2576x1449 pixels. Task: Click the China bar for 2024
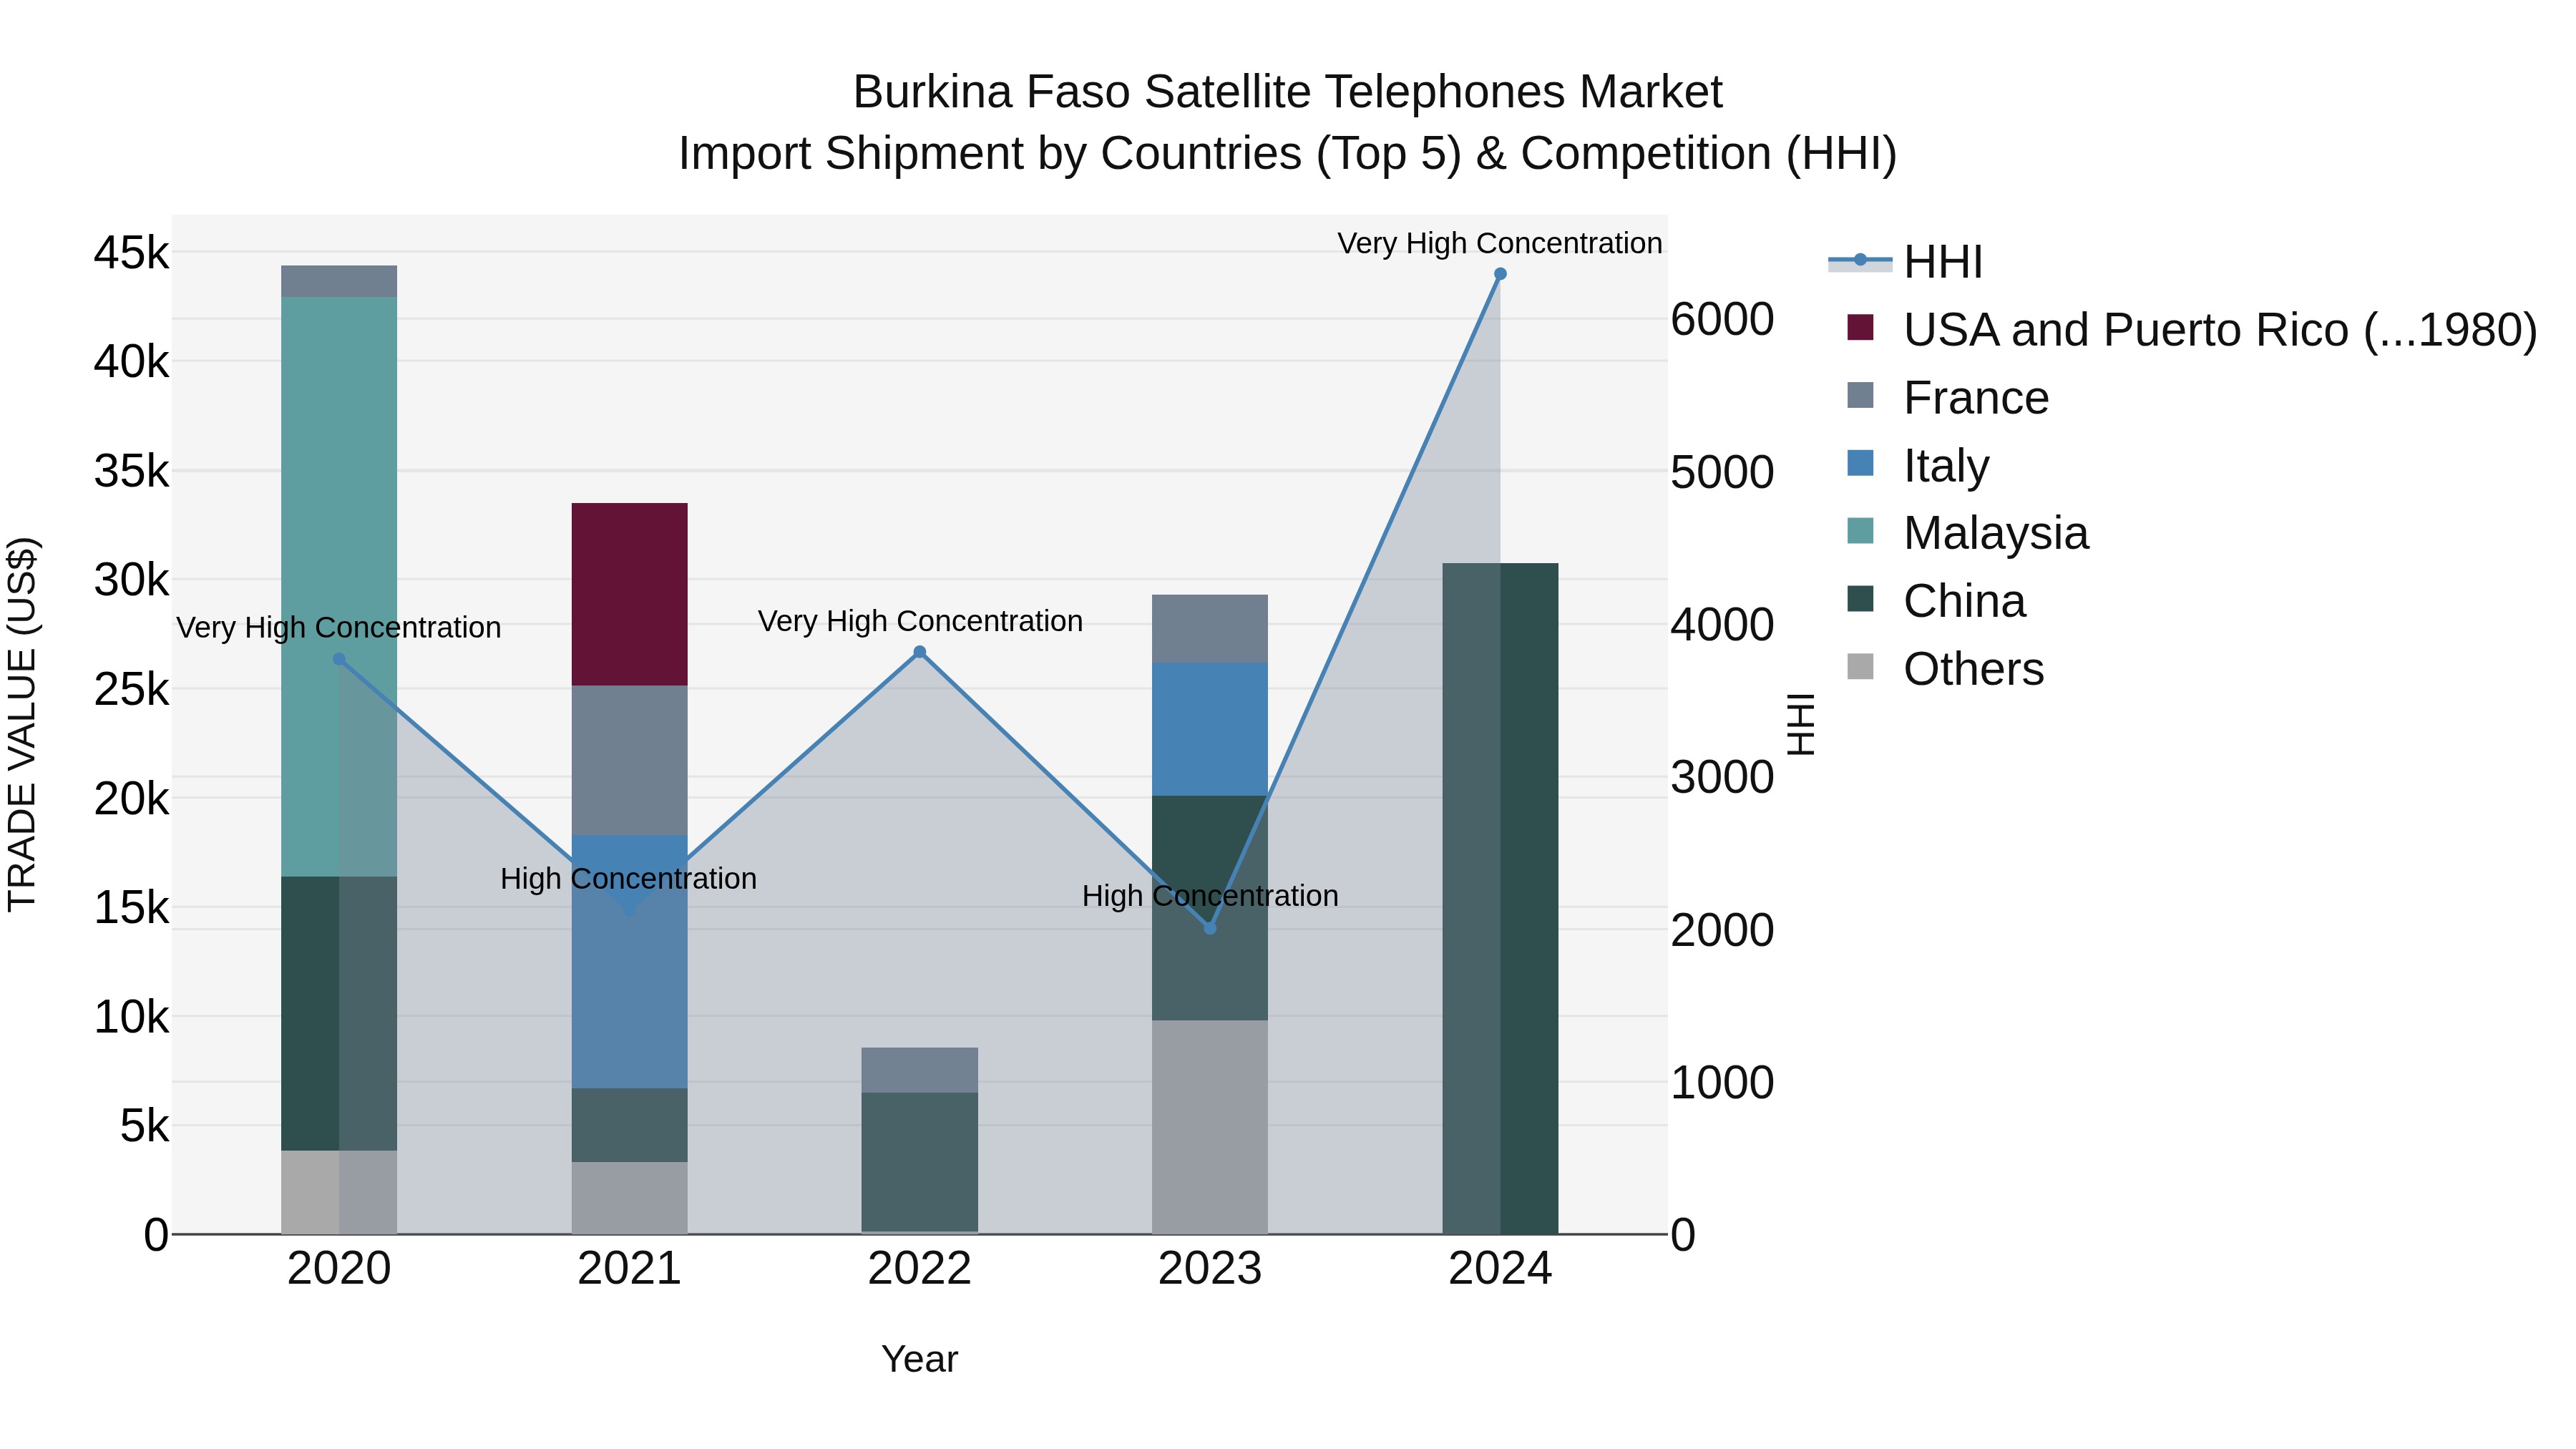[1500, 899]
